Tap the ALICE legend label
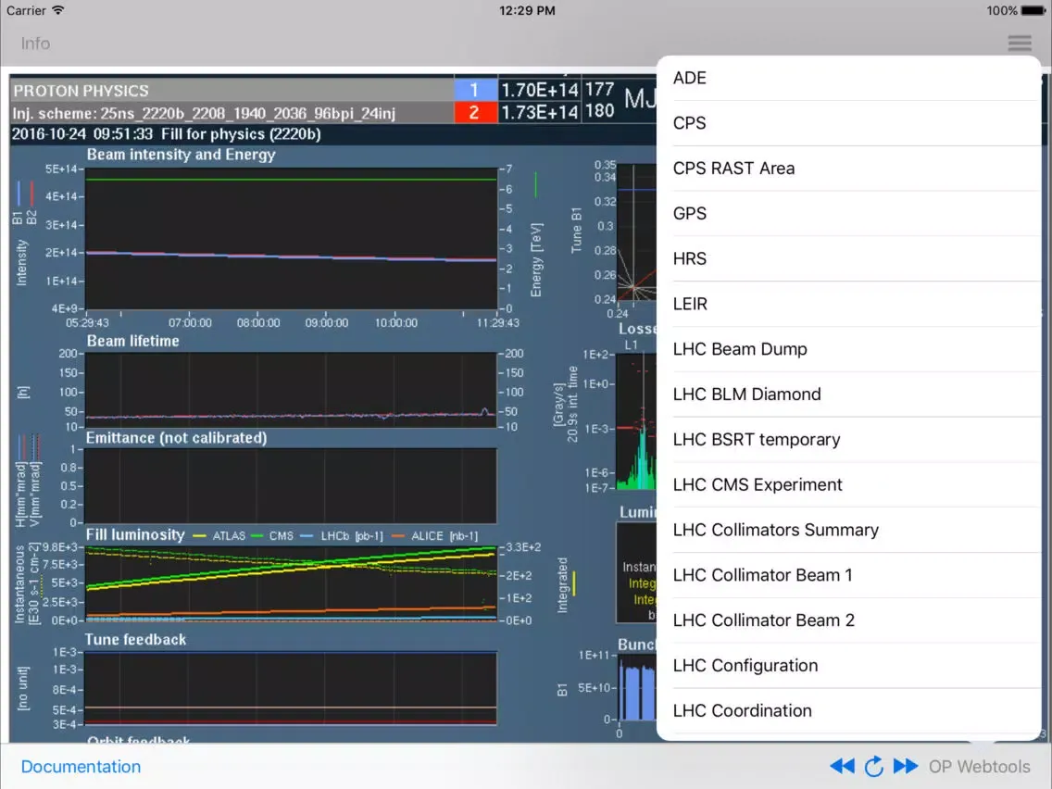 coord(445,536)
